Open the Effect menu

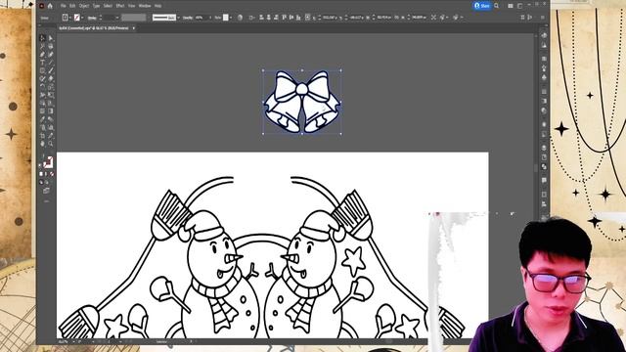(120, 6)
